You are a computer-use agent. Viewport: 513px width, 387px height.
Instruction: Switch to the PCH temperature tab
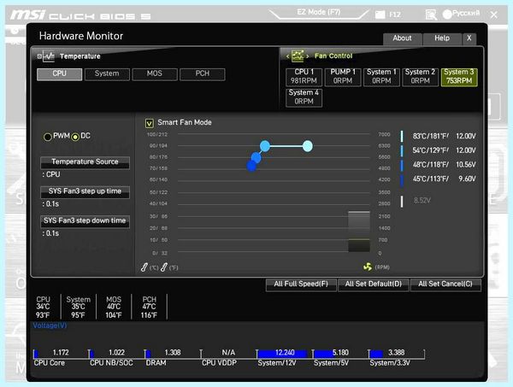click(x=203, y=73)
